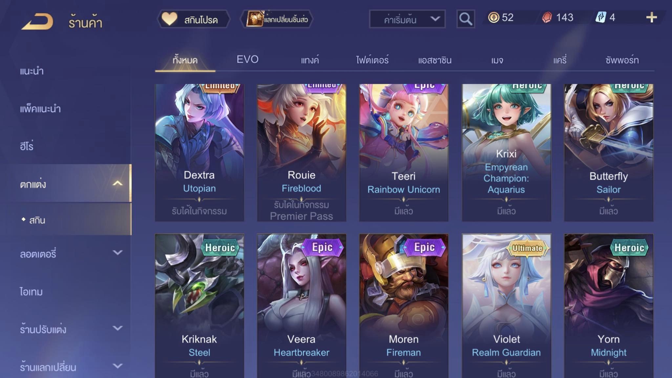Open favorite skins with heart icon

(169, 19)
